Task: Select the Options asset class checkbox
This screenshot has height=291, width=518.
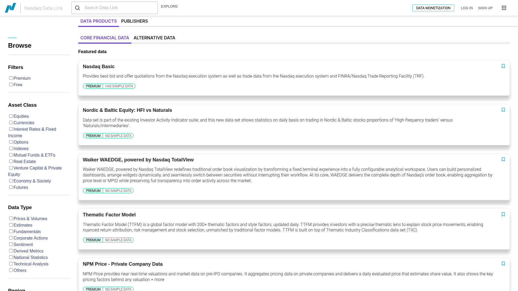Action: pyautogui.click(x=11, y=142)
